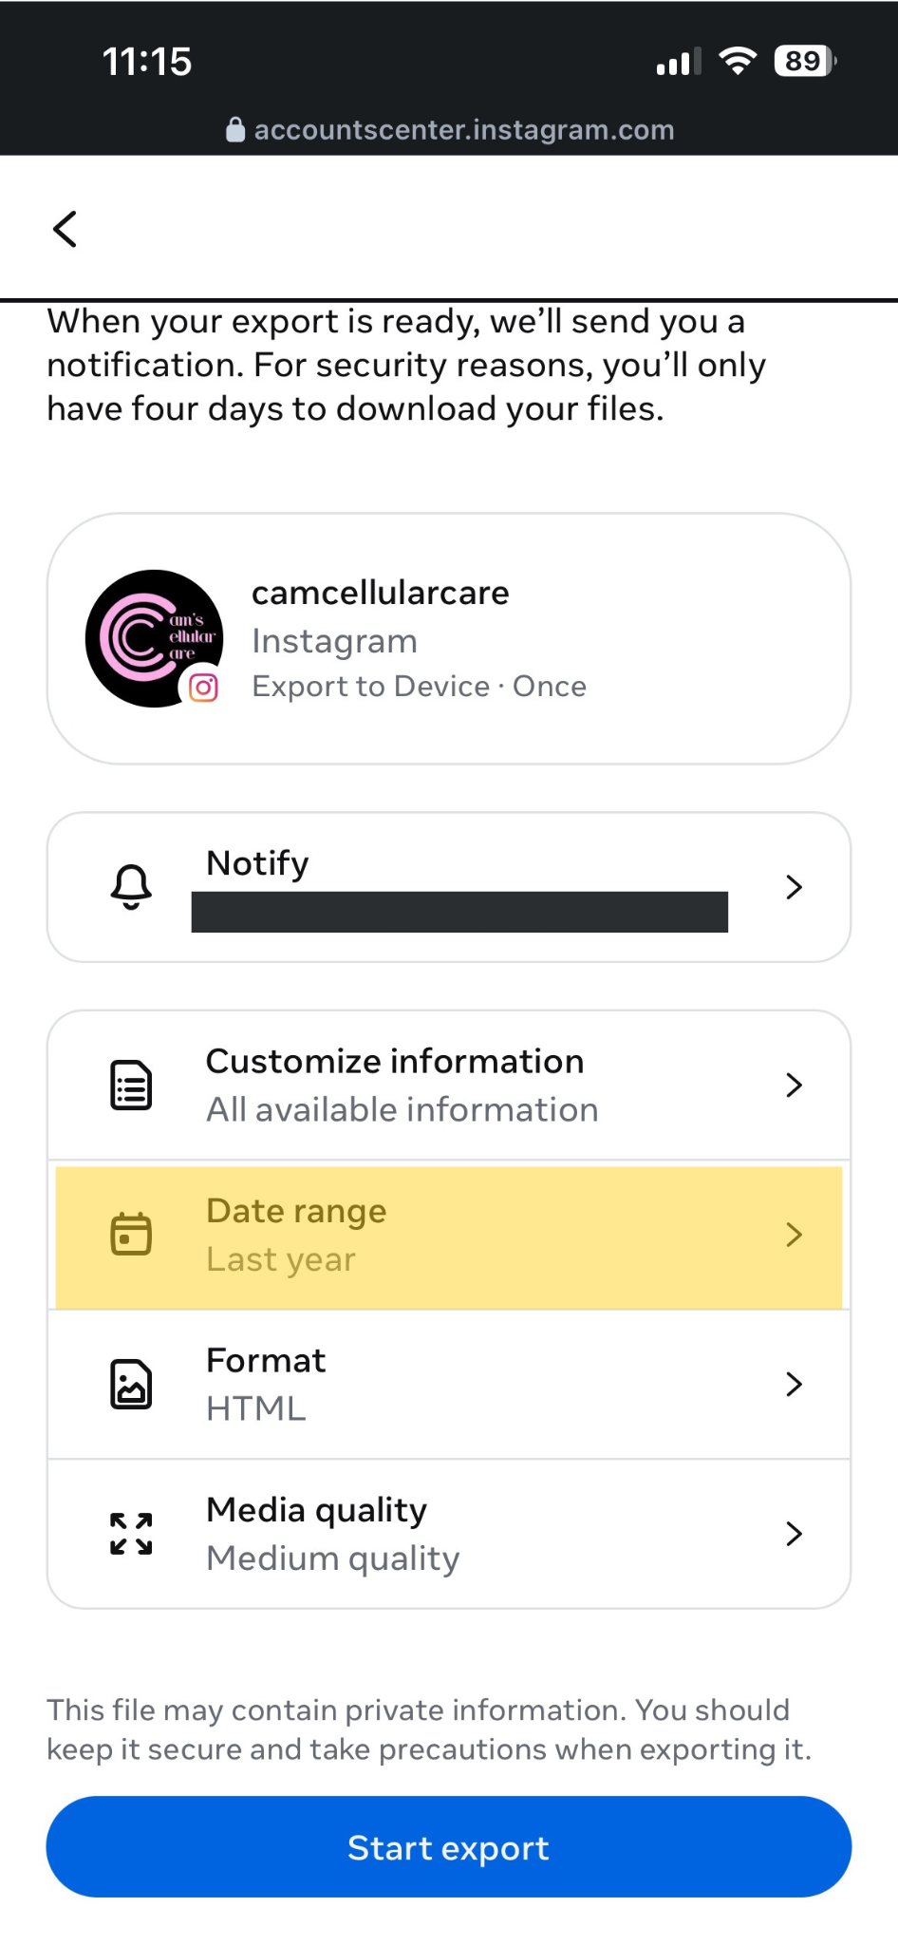
Task: Tap the camcellularcare profile picture
Action: pos(154,638)
